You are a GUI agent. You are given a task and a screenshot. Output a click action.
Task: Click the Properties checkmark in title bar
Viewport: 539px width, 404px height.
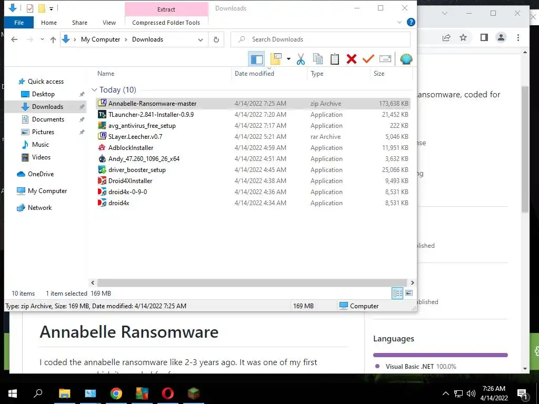tap(30, 8)
